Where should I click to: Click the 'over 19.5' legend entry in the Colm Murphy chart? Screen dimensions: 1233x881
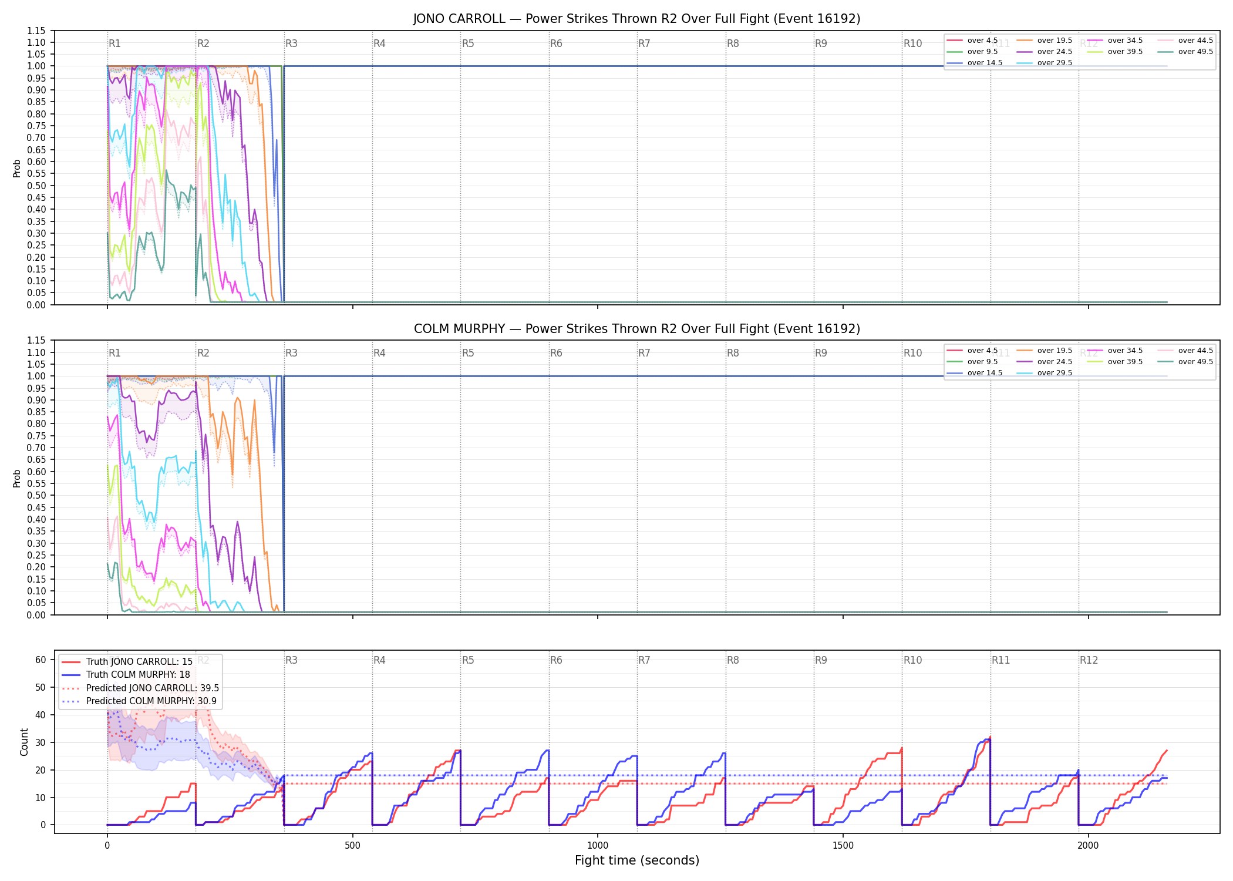(1045, 351)
